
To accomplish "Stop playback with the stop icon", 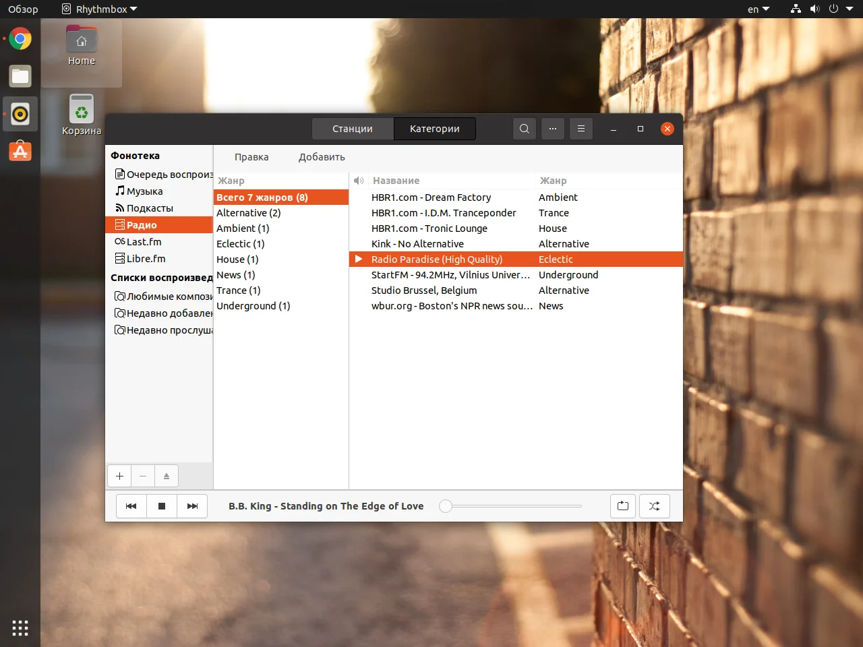I will [x=162, y=506].
